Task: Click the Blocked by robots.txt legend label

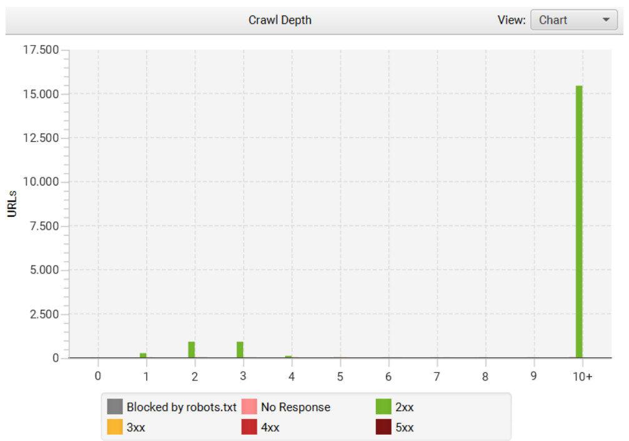Action: (x=181, y=407)
